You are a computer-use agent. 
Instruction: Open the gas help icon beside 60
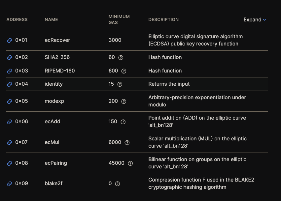click(x=121, y=58)
